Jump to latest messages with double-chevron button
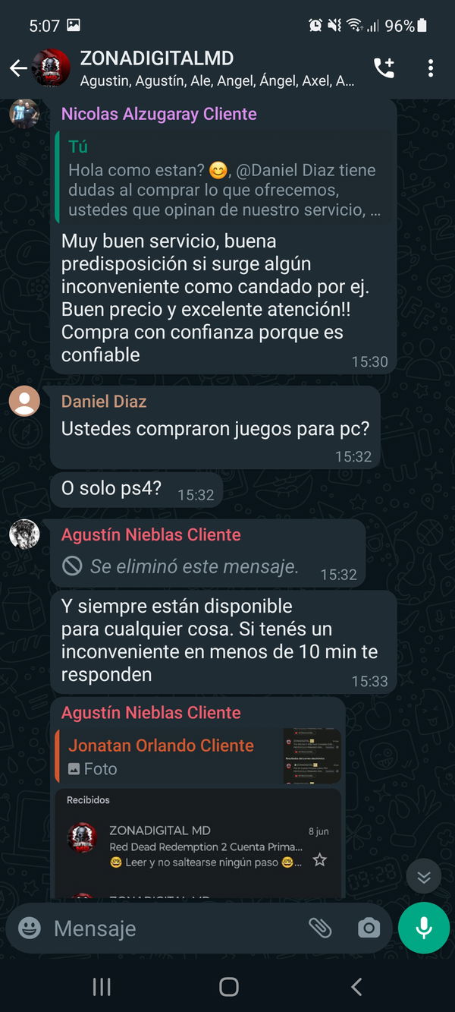The image size is (455, 1012). tap(424, 878)
